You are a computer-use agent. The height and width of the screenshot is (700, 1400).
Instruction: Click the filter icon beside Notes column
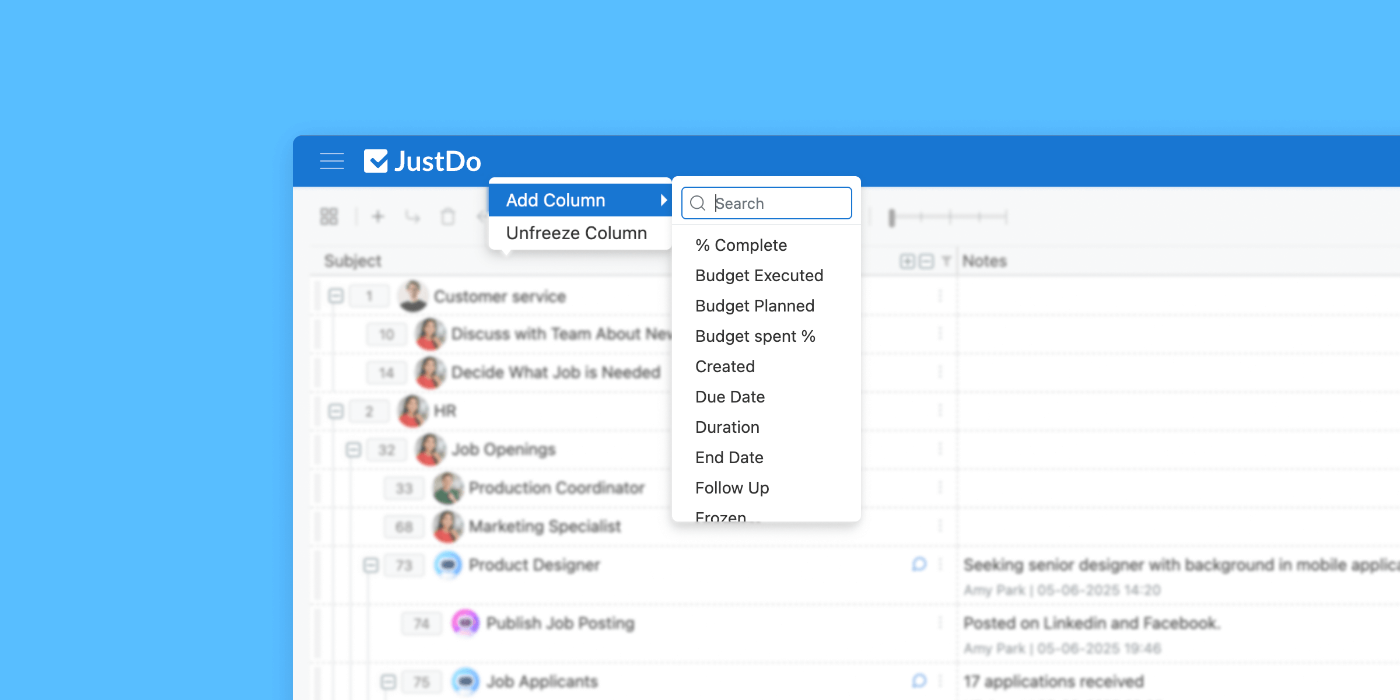[946, 261]
